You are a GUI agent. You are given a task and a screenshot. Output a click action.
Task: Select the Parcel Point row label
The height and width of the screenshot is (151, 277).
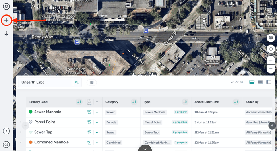[x=45, y=122]
